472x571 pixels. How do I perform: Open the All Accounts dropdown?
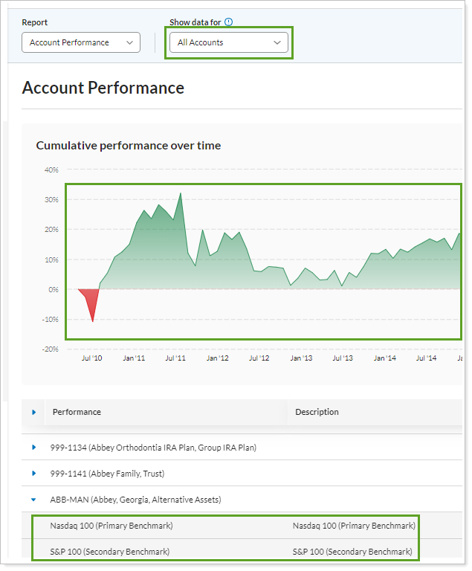click(228, 43)
